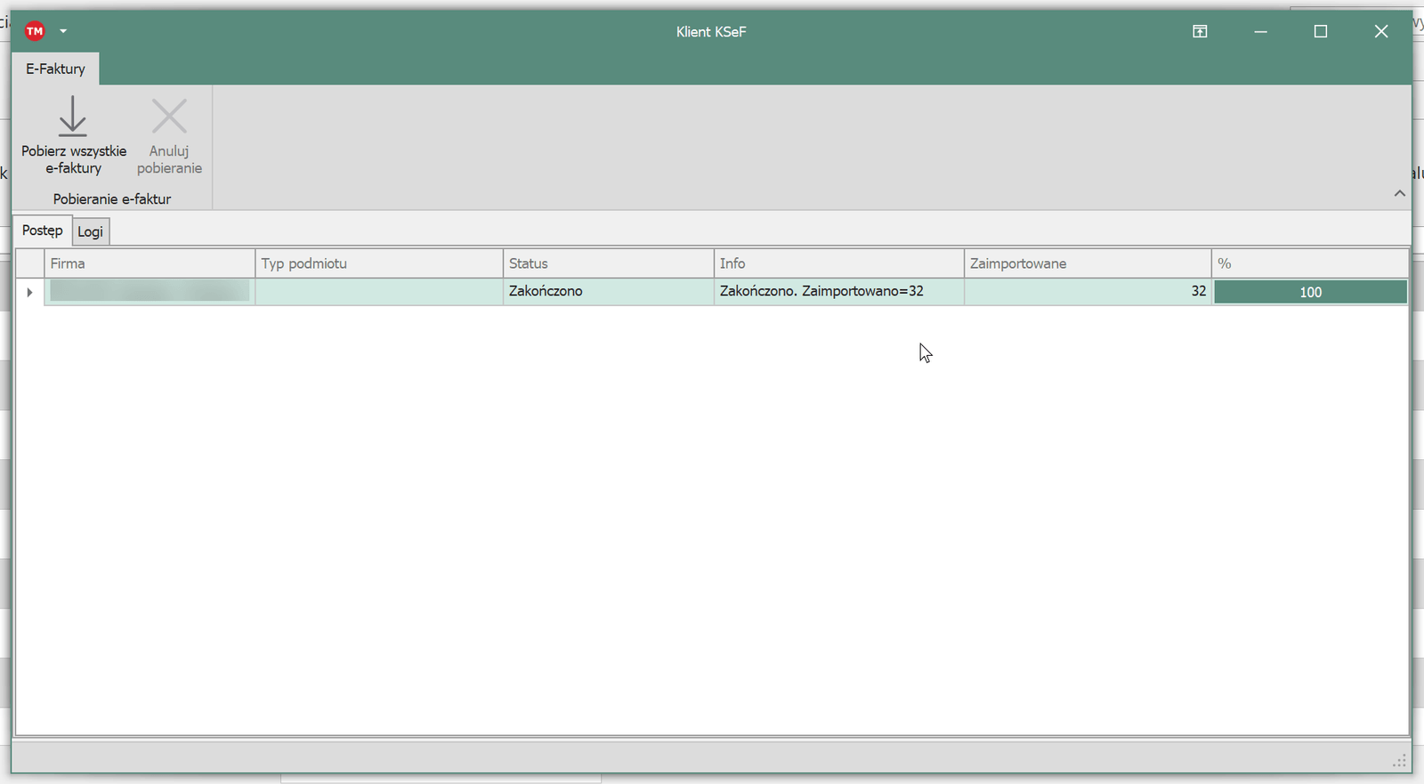
Task: Sort by the Zaimportowane column header
Action: (x=1087, y=263)
